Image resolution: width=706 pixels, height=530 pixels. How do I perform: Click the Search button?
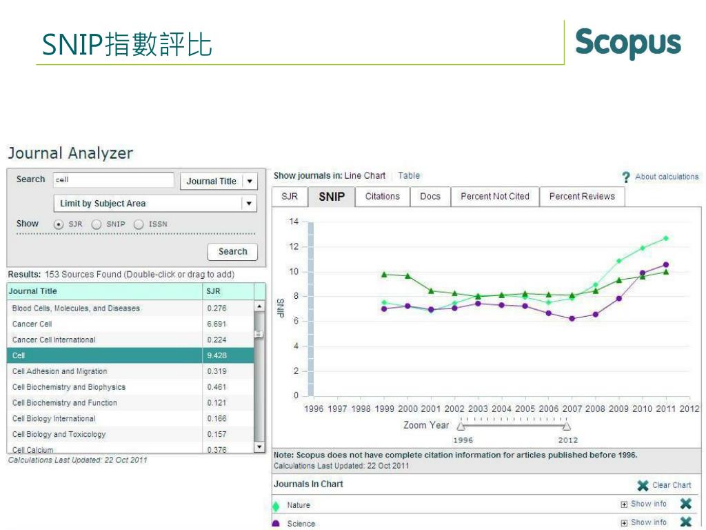232,251
